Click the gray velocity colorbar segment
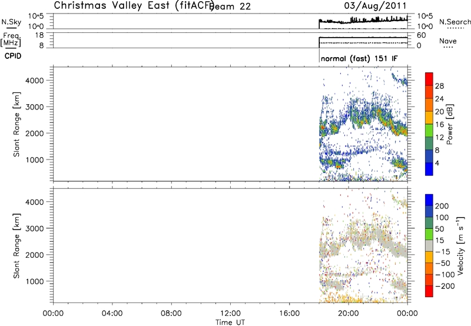The image size is (471, 326). coord(429,246)
